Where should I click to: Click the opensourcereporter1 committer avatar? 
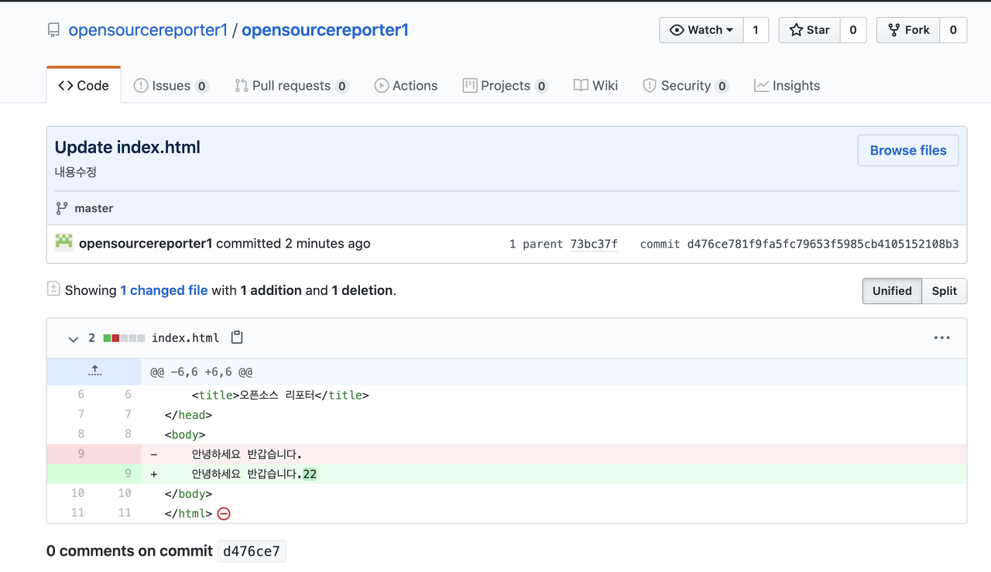(63, 242)
